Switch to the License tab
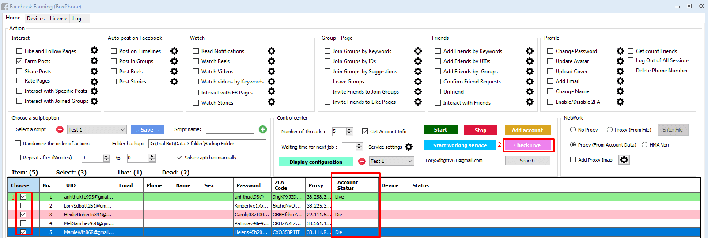The width and height of the screenshot is (708, 238). tap(58, 19)
